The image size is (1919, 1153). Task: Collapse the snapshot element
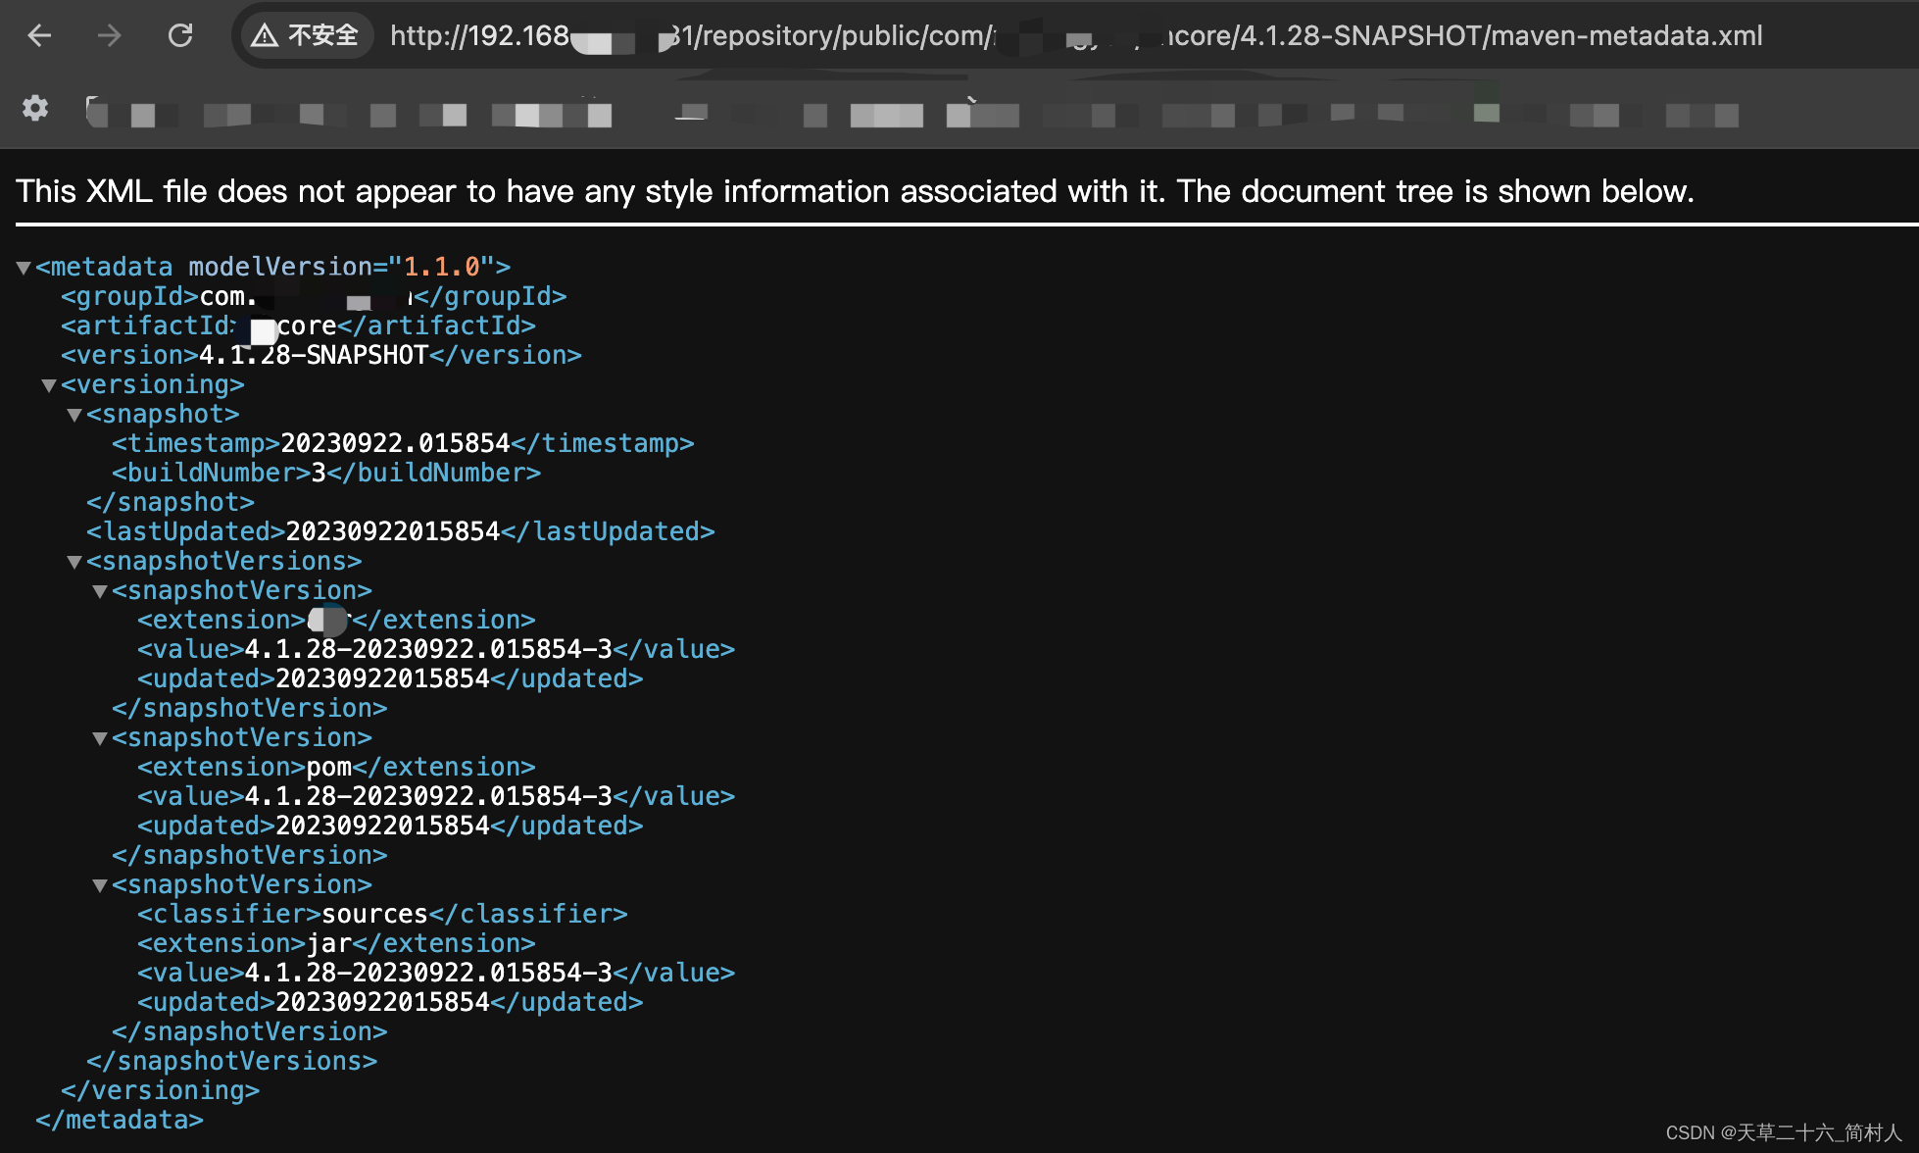click(75, 414)
